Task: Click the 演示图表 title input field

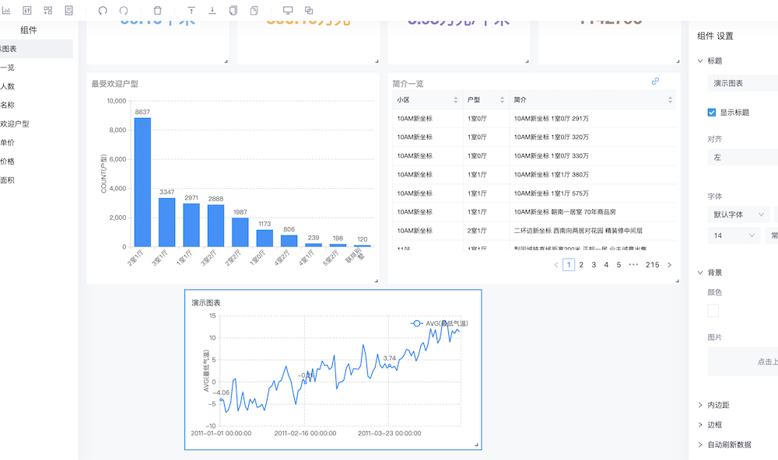Action: (743, 83)
